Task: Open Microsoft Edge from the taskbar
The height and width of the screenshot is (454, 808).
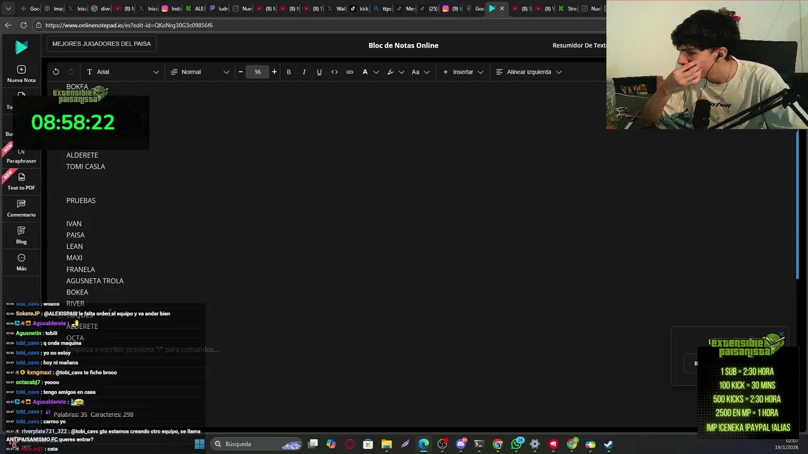Action: point(424,444)
